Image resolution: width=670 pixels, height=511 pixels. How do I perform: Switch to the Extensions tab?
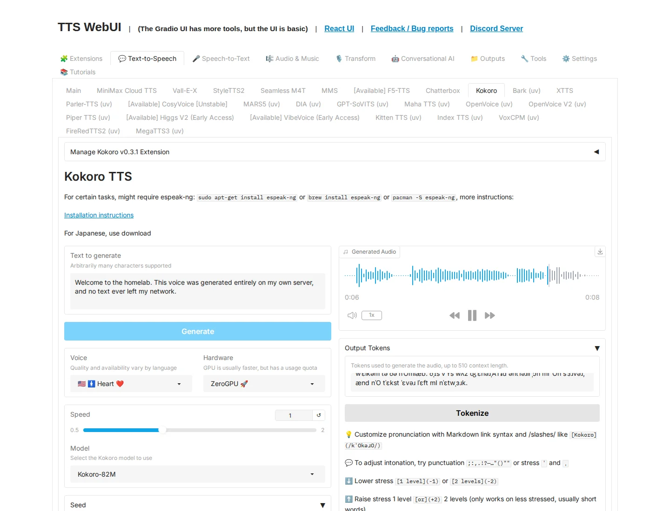click(81, 59)
